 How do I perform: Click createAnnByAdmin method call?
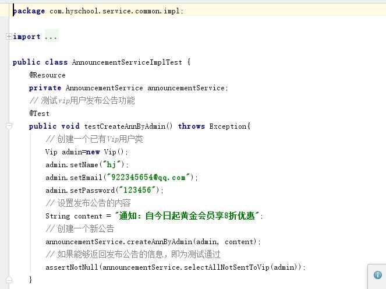[160, 241]
